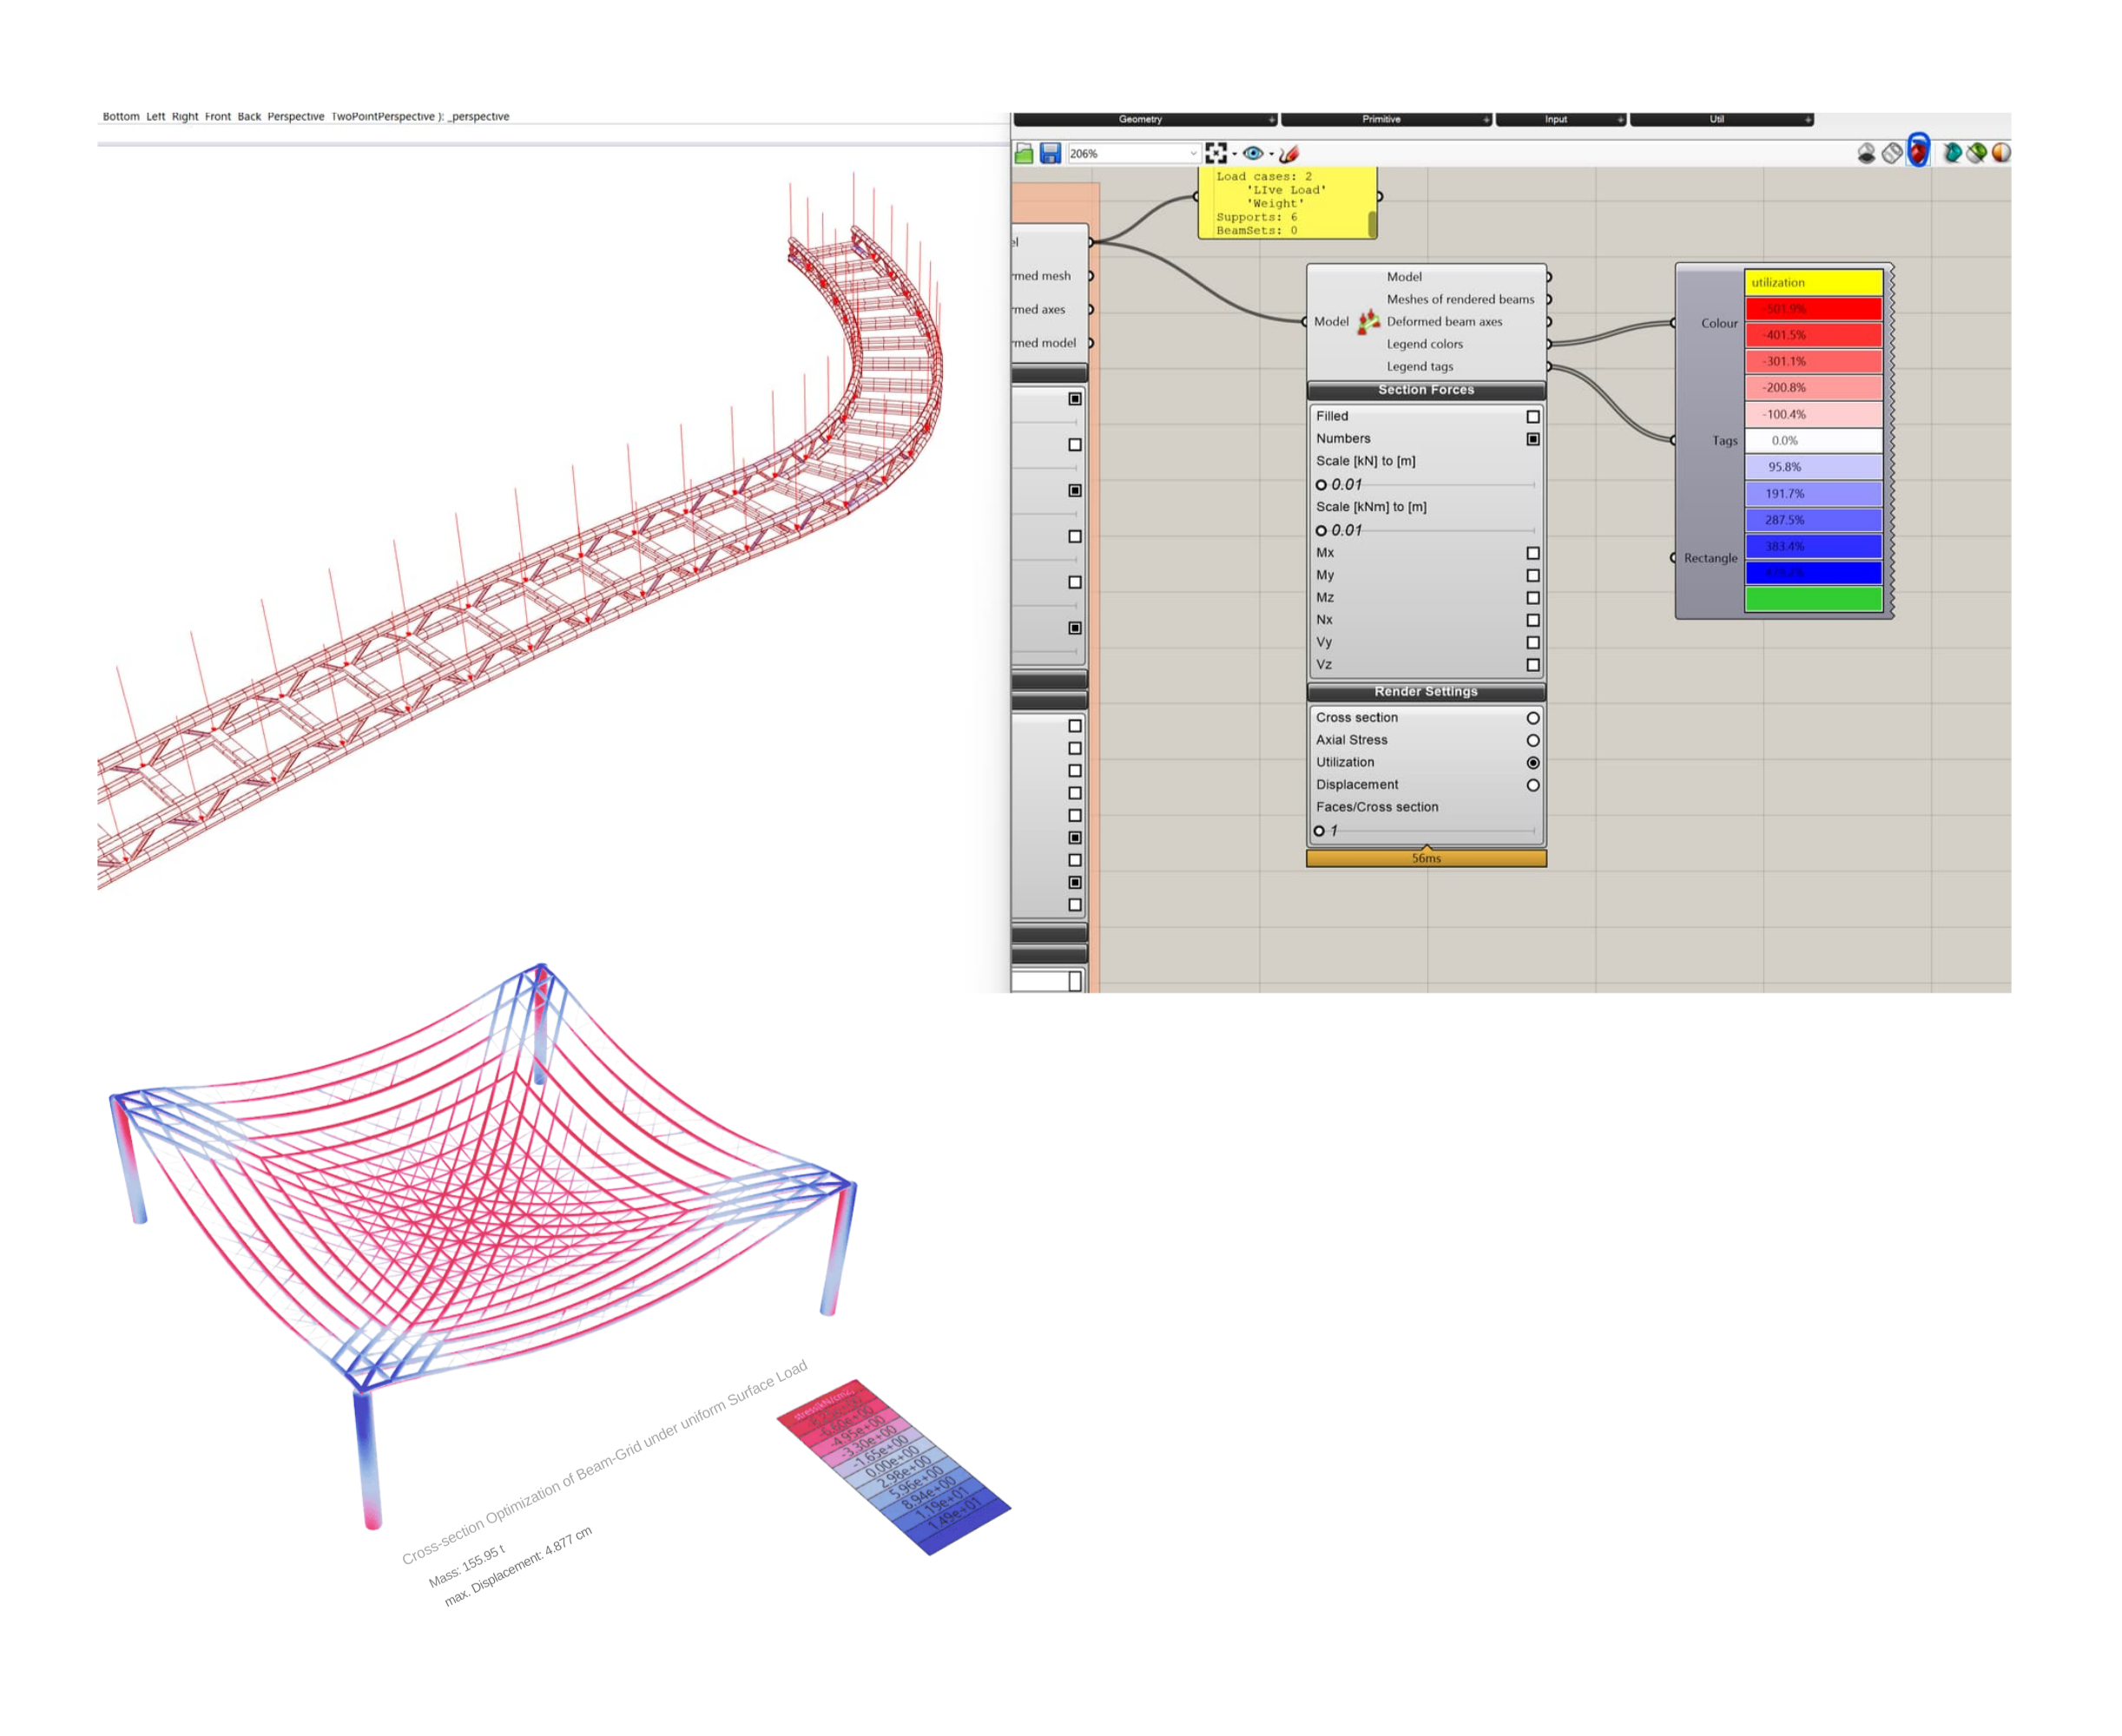
Task: Click the eye named views icon
Action: (1252, 153)
